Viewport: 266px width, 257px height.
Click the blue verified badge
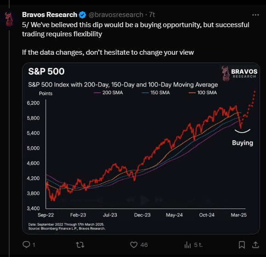(x=82, y=15)
